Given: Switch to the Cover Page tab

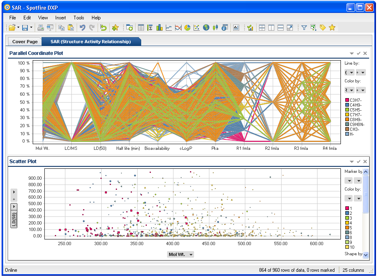Looking at the screenshot, I should (x=25, y=42).
